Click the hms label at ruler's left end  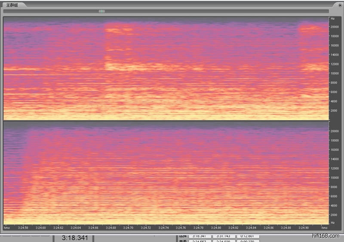tap(7, 227)
